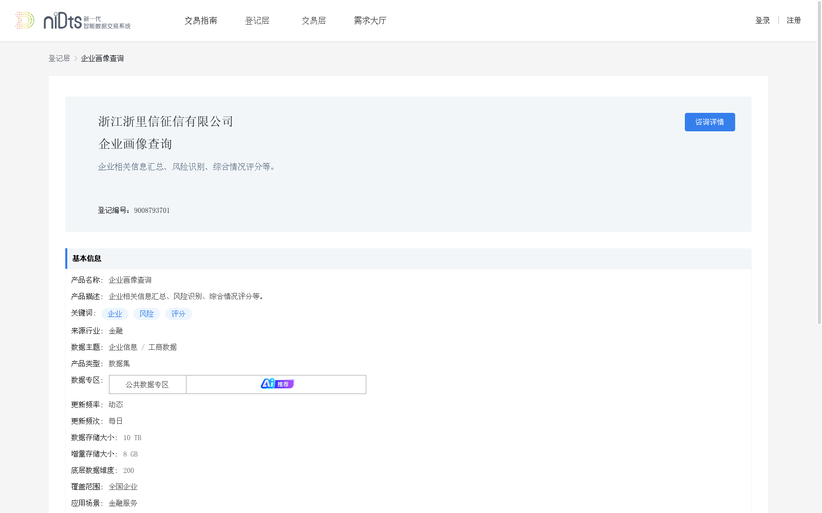The width and height of the screenshot is (822, 513).
Task: Select the 评分 keyword tag
Action: click(x=179, y=314)
